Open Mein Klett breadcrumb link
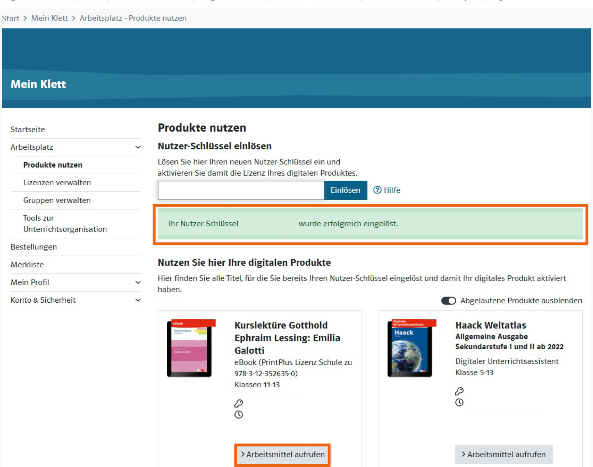593x467 pixels. pyautogui.click(x=49, y=18)
